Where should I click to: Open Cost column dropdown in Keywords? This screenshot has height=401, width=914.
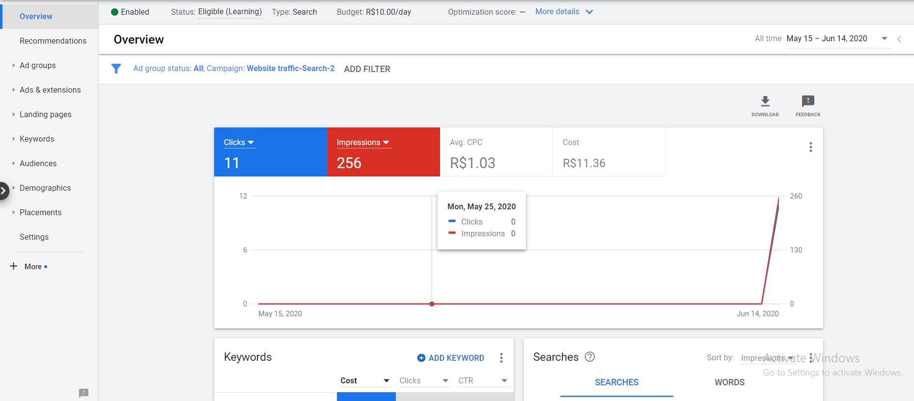365,380
